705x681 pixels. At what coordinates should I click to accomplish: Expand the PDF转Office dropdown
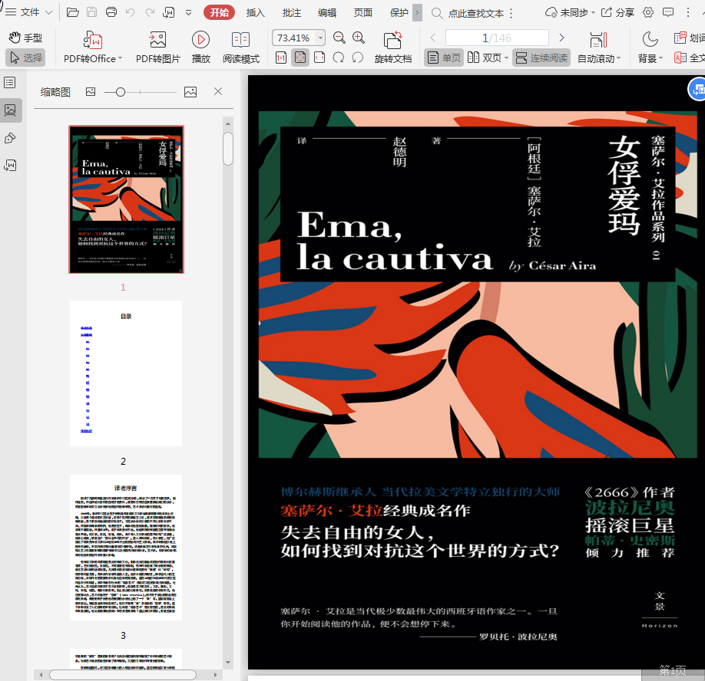120,59
